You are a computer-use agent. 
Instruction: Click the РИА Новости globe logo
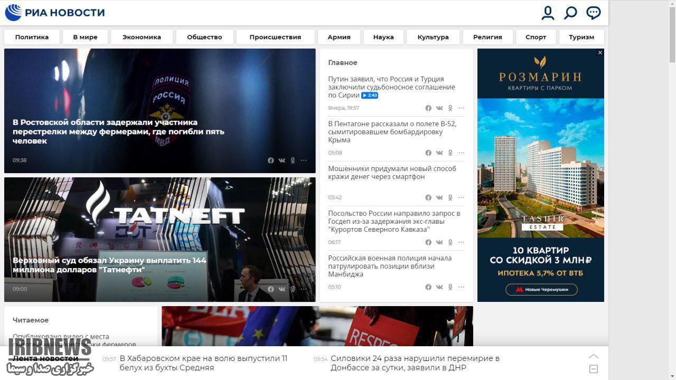click(x=13, y=13)
